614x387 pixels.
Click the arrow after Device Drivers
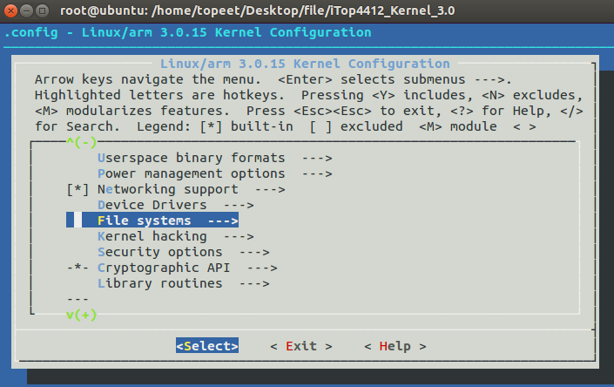pyautogui.click(x=239, y=205)
